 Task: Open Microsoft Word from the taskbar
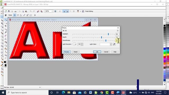click(90, 93)
